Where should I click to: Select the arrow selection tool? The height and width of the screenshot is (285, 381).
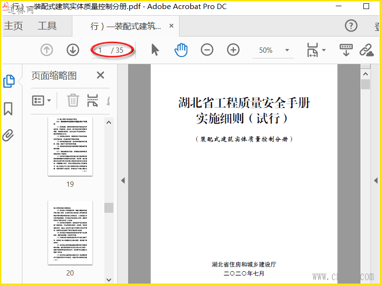coord(155,50)
